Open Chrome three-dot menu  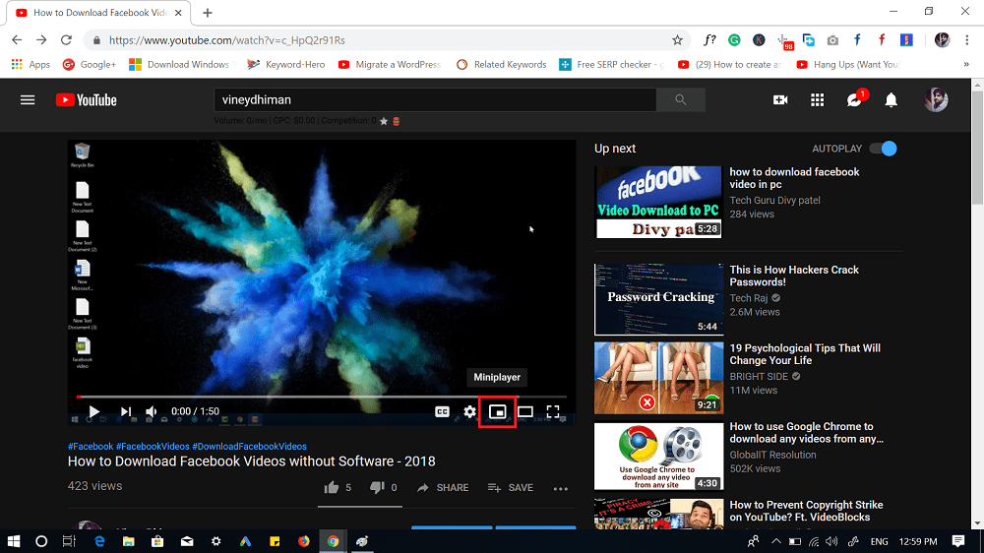(967, 40)
